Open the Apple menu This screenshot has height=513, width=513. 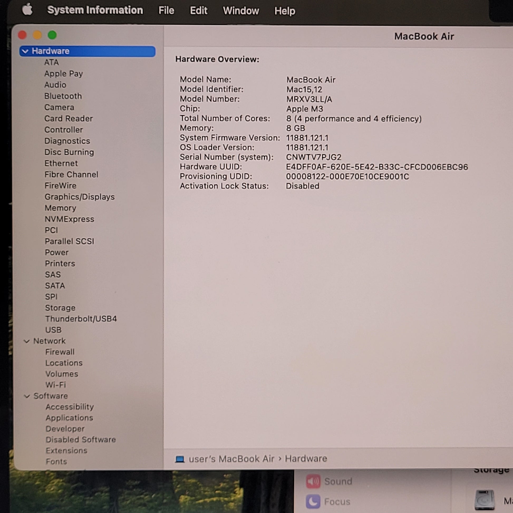[x=27, y=10]
